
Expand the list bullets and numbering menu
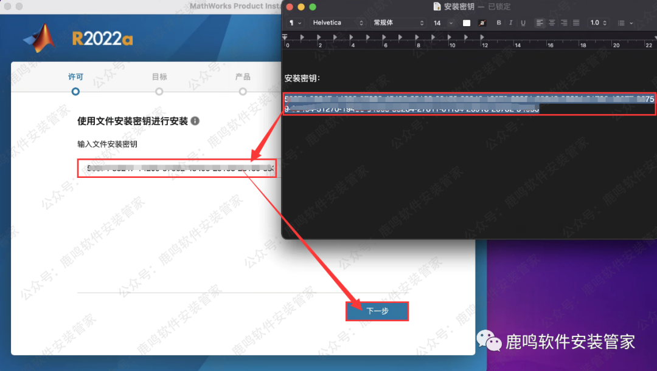[625, 23]
